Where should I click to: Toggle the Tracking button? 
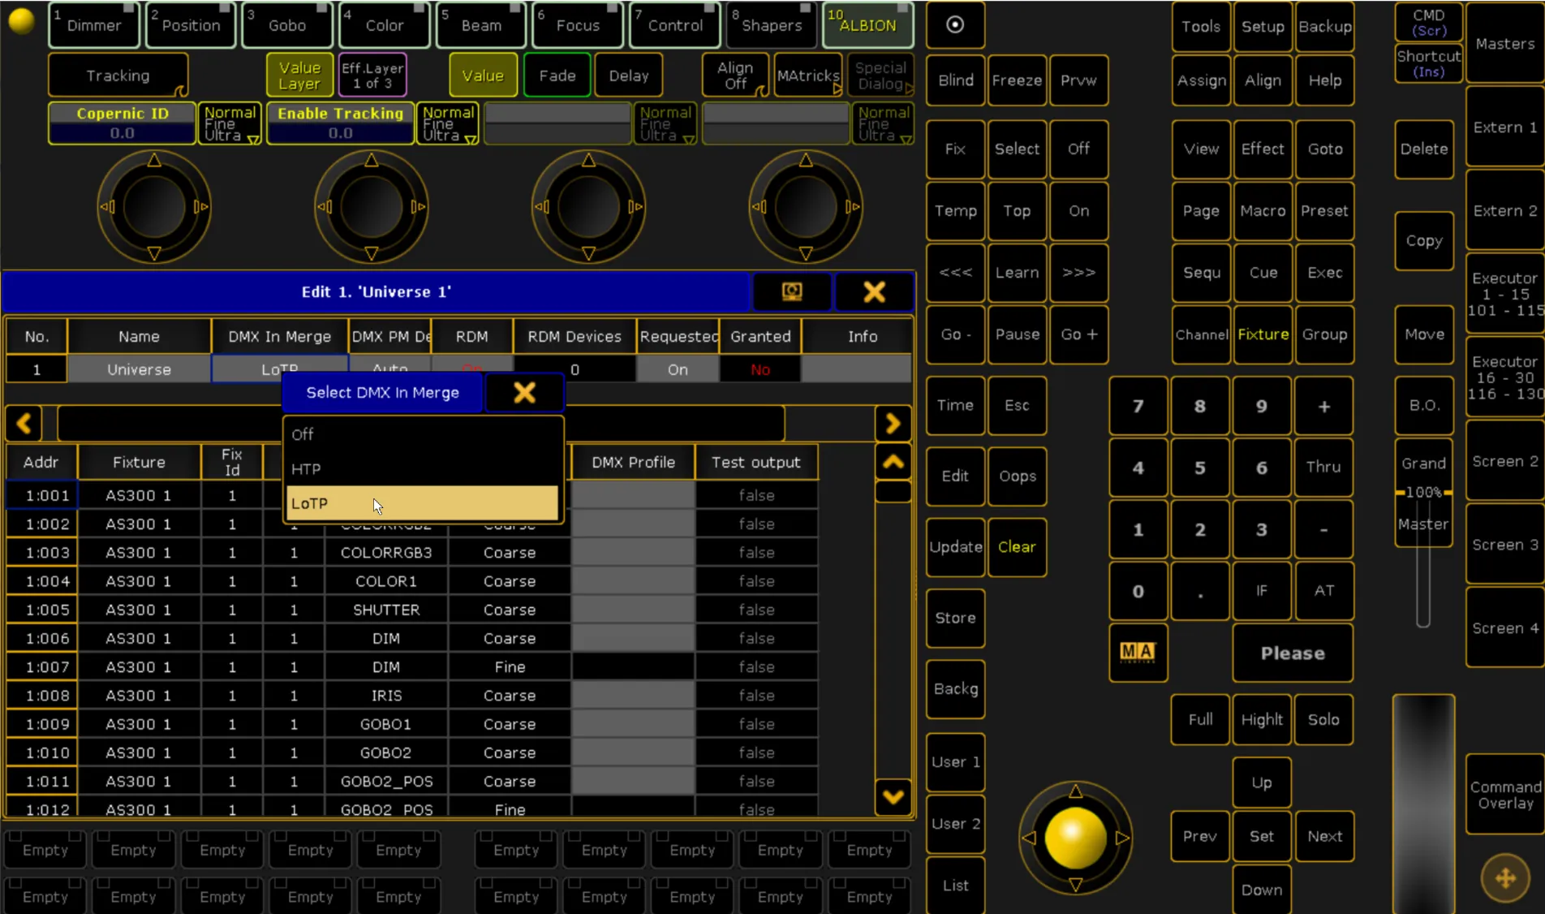point(118,75)
